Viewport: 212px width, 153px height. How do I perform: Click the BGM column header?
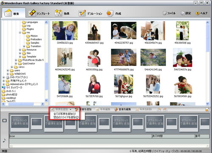(x=81, y=136)
